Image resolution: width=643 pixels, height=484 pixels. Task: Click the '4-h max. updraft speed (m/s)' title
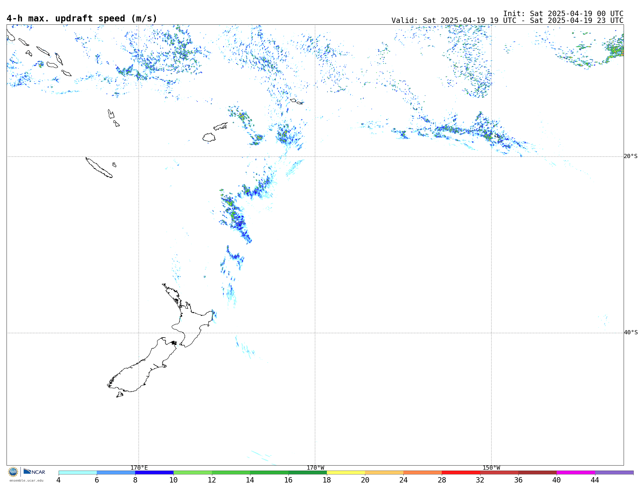pyautogui.click(x=82, y=18)
